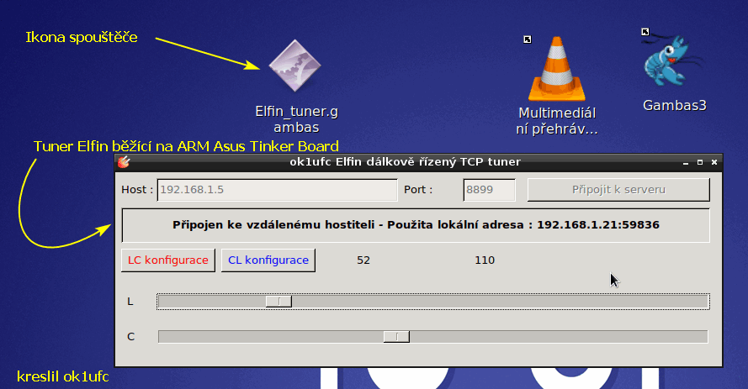Select the Multimediální přehrávač icon label
This screenshot has width=748, height=389.
[556, 121]
